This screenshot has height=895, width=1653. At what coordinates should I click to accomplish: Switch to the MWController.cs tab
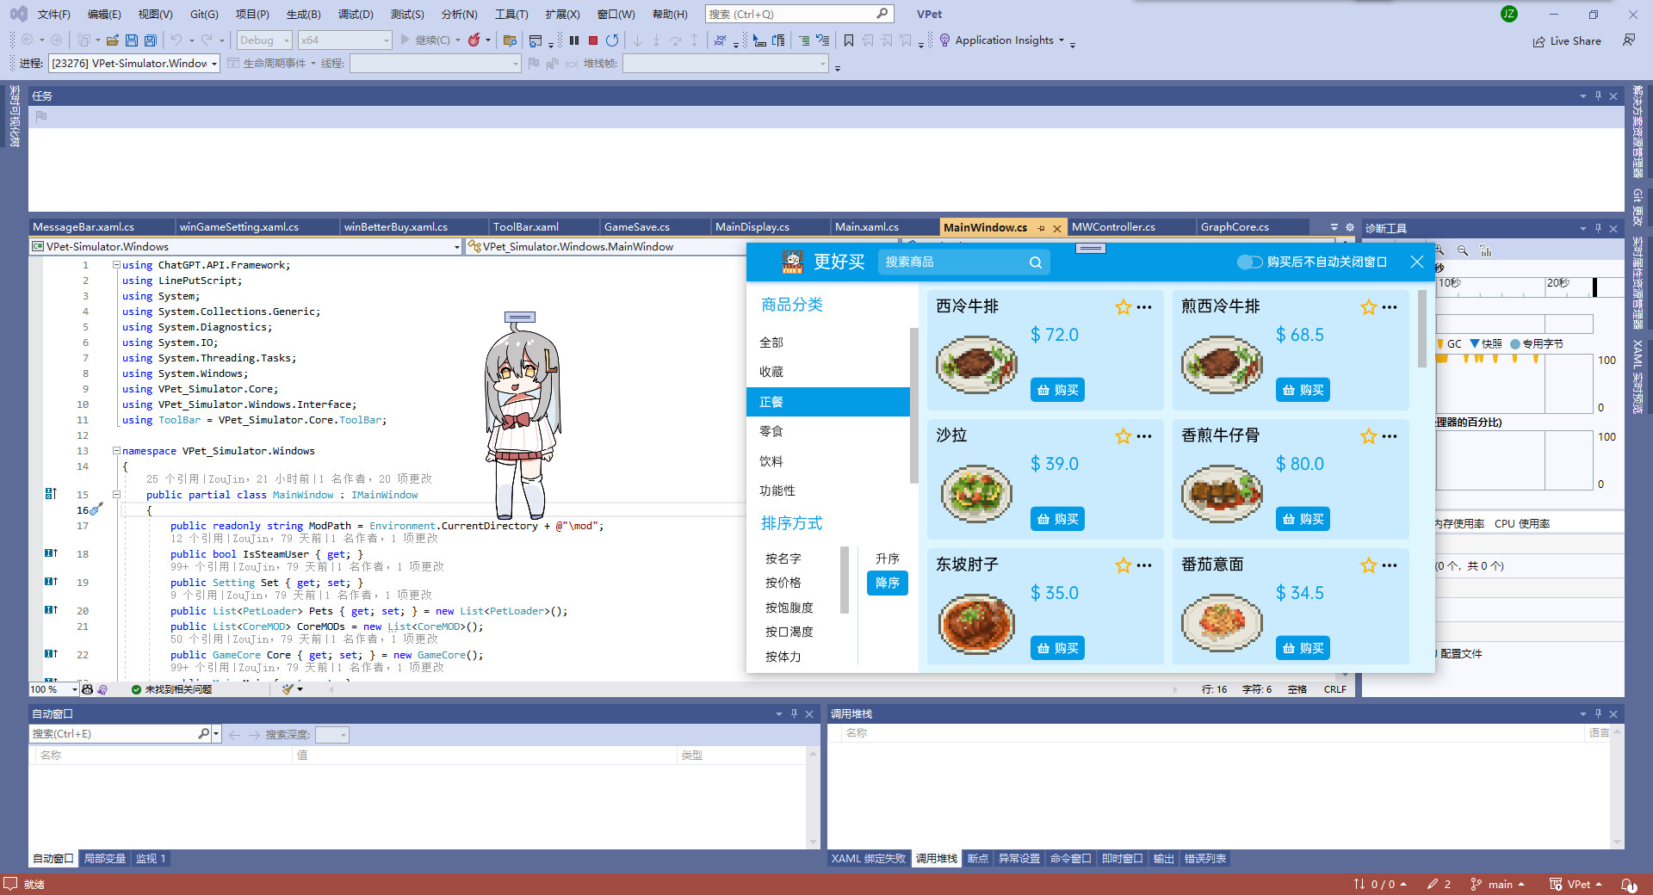pyautogui.click(x=1113, y=227)
